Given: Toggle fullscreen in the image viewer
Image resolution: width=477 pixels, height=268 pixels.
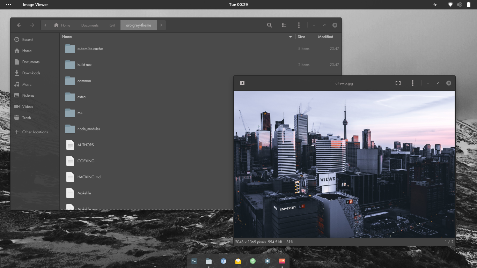Looking at the screenshot, I should pyautogui.click(x=398, y=83).
